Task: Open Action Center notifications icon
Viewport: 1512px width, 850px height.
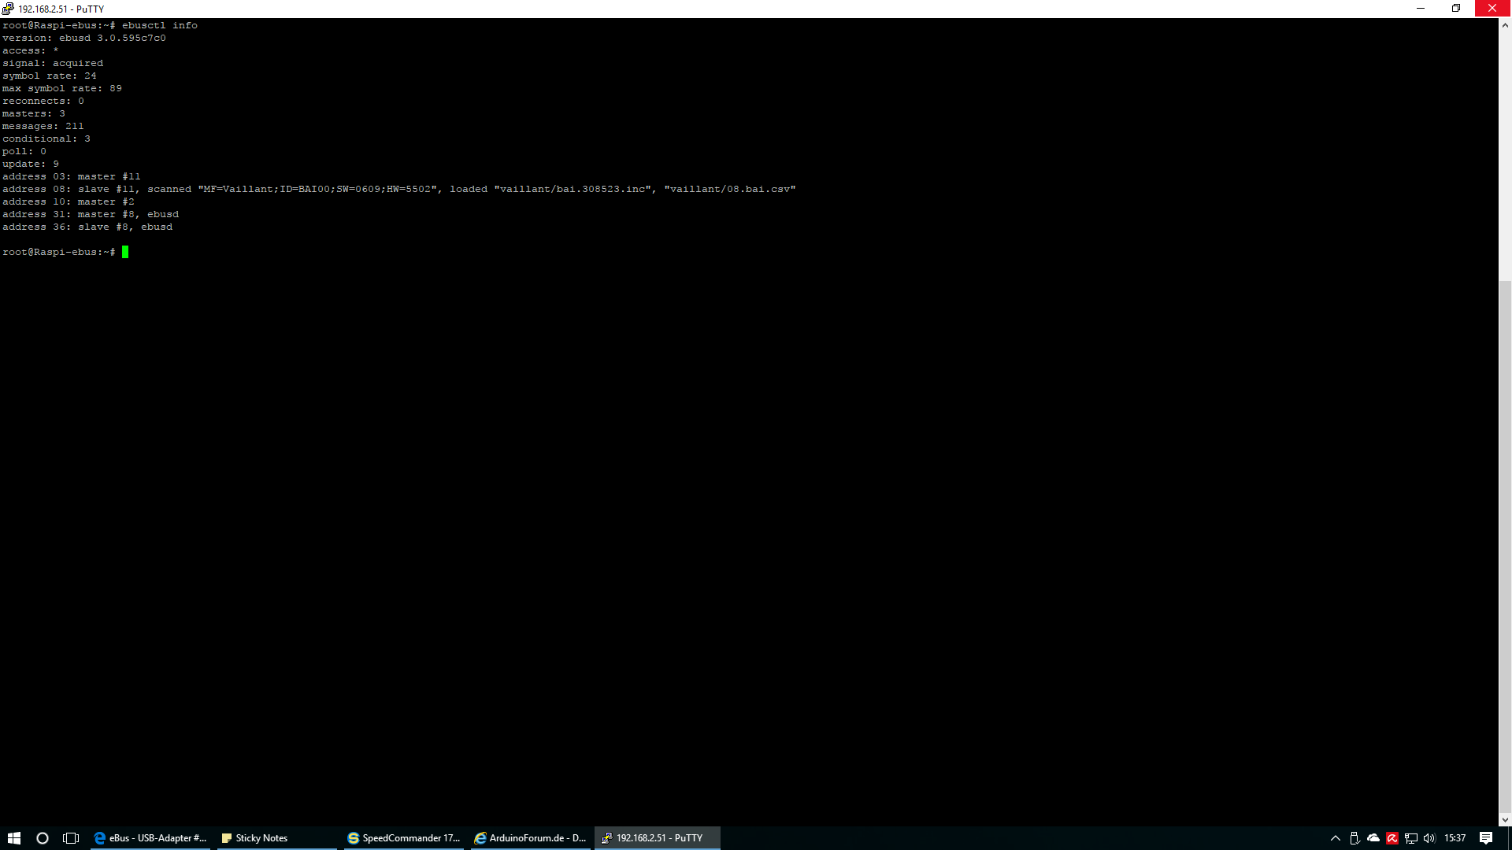Action: (1486, 838)
